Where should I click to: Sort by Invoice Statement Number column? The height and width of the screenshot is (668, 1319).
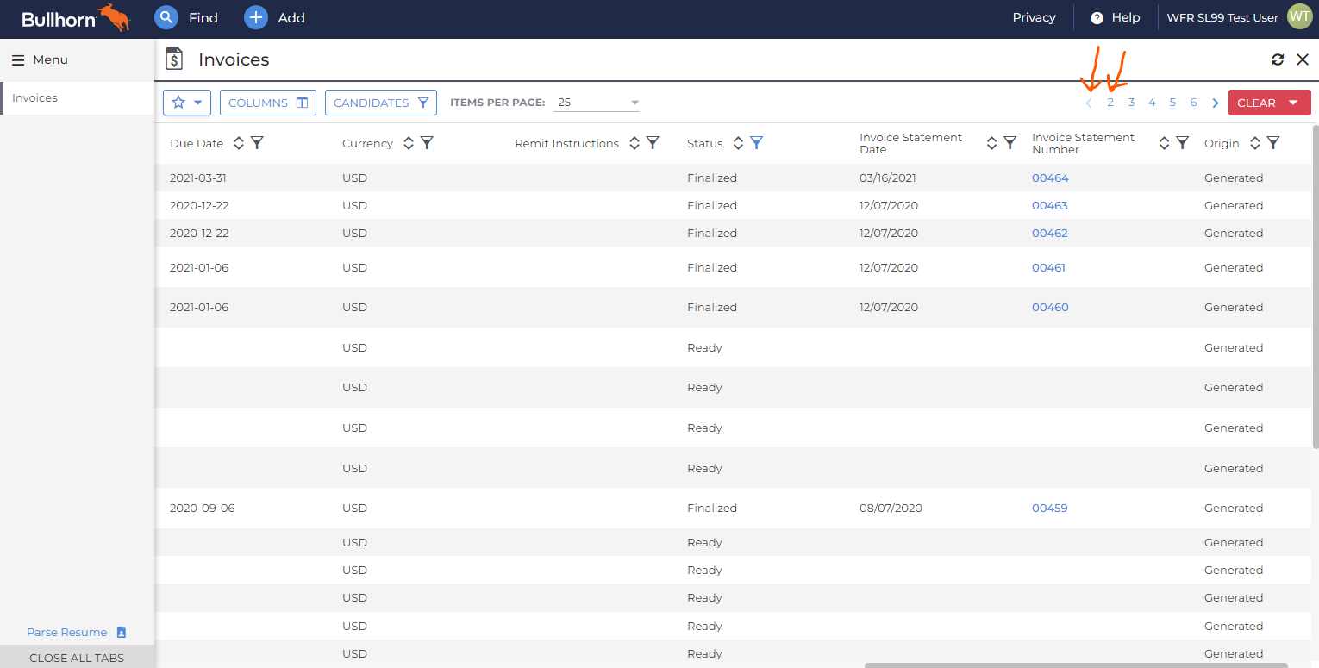pyautogui.click(x=1164, y=143)
